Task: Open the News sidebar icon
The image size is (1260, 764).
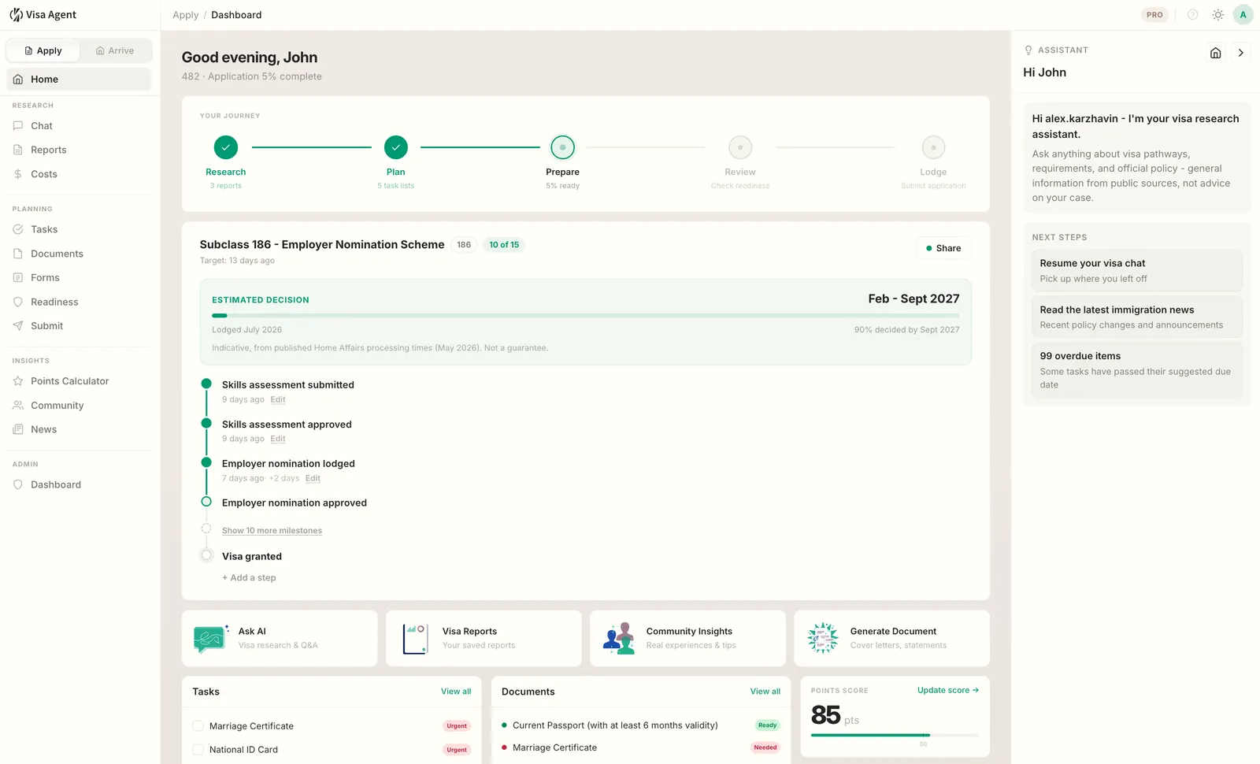Action: [18, 429]
